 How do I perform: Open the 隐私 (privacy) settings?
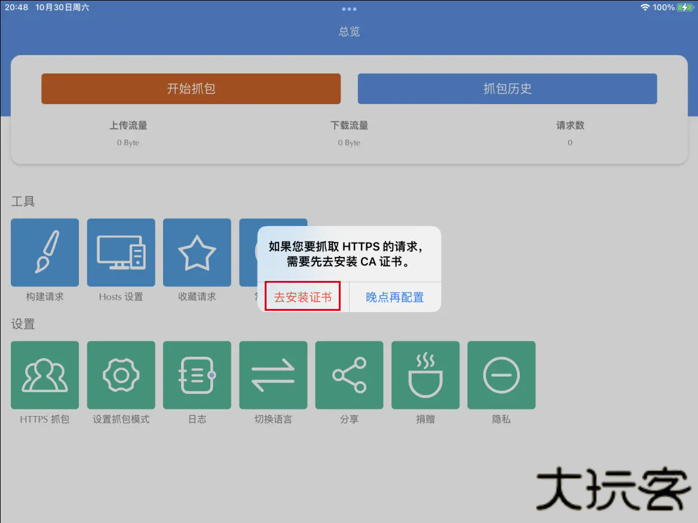[501, 375]
